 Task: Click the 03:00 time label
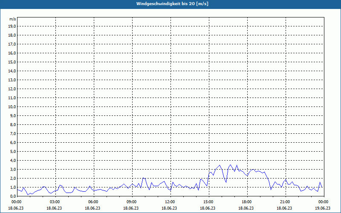tap(56, 202)
